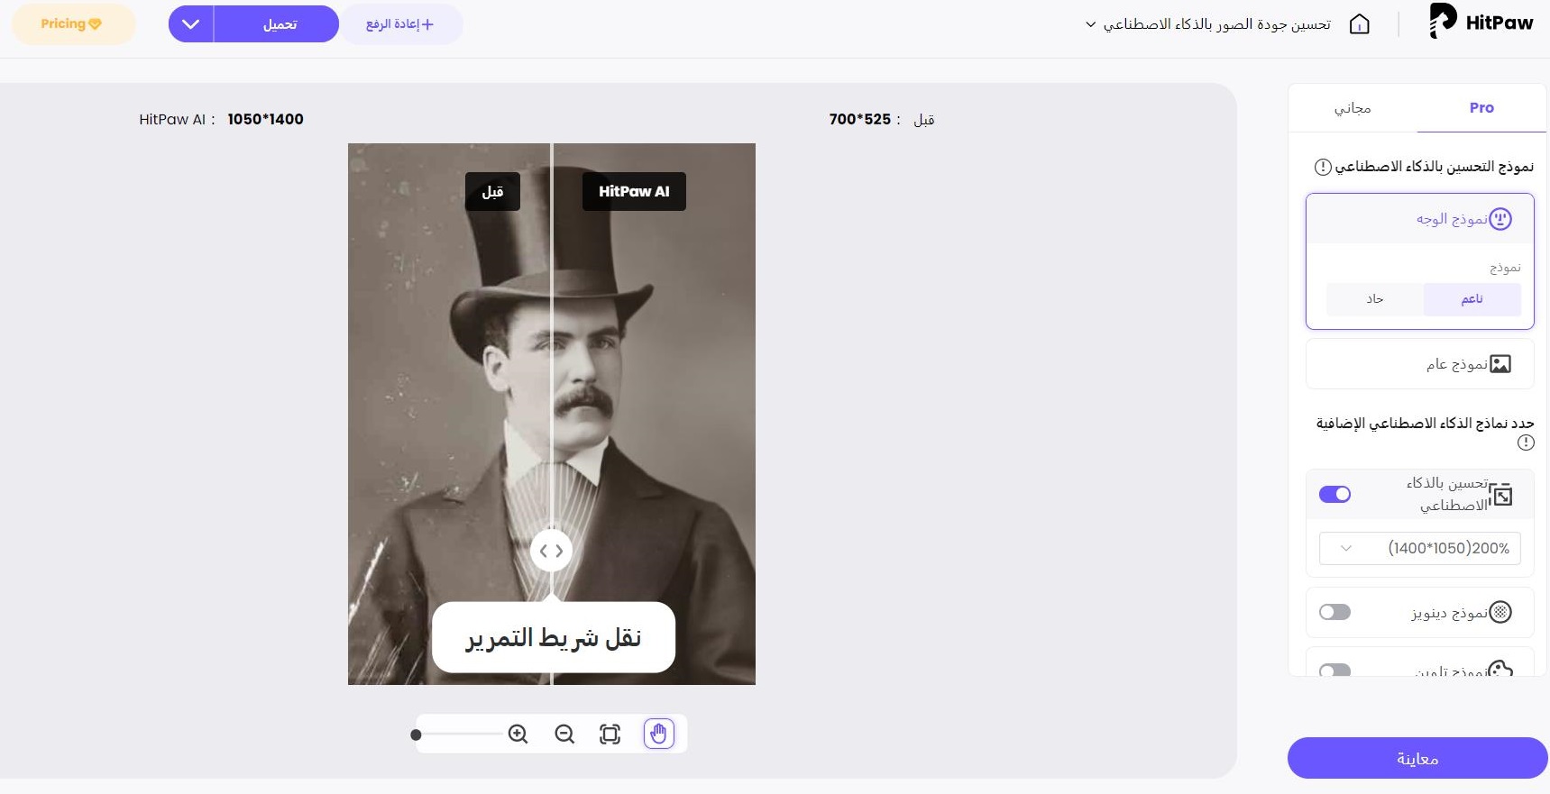The image size is (1550, 794).
Task: Click the colorize palette icon
Action: pyautogui.click(x=1500, y=669)
